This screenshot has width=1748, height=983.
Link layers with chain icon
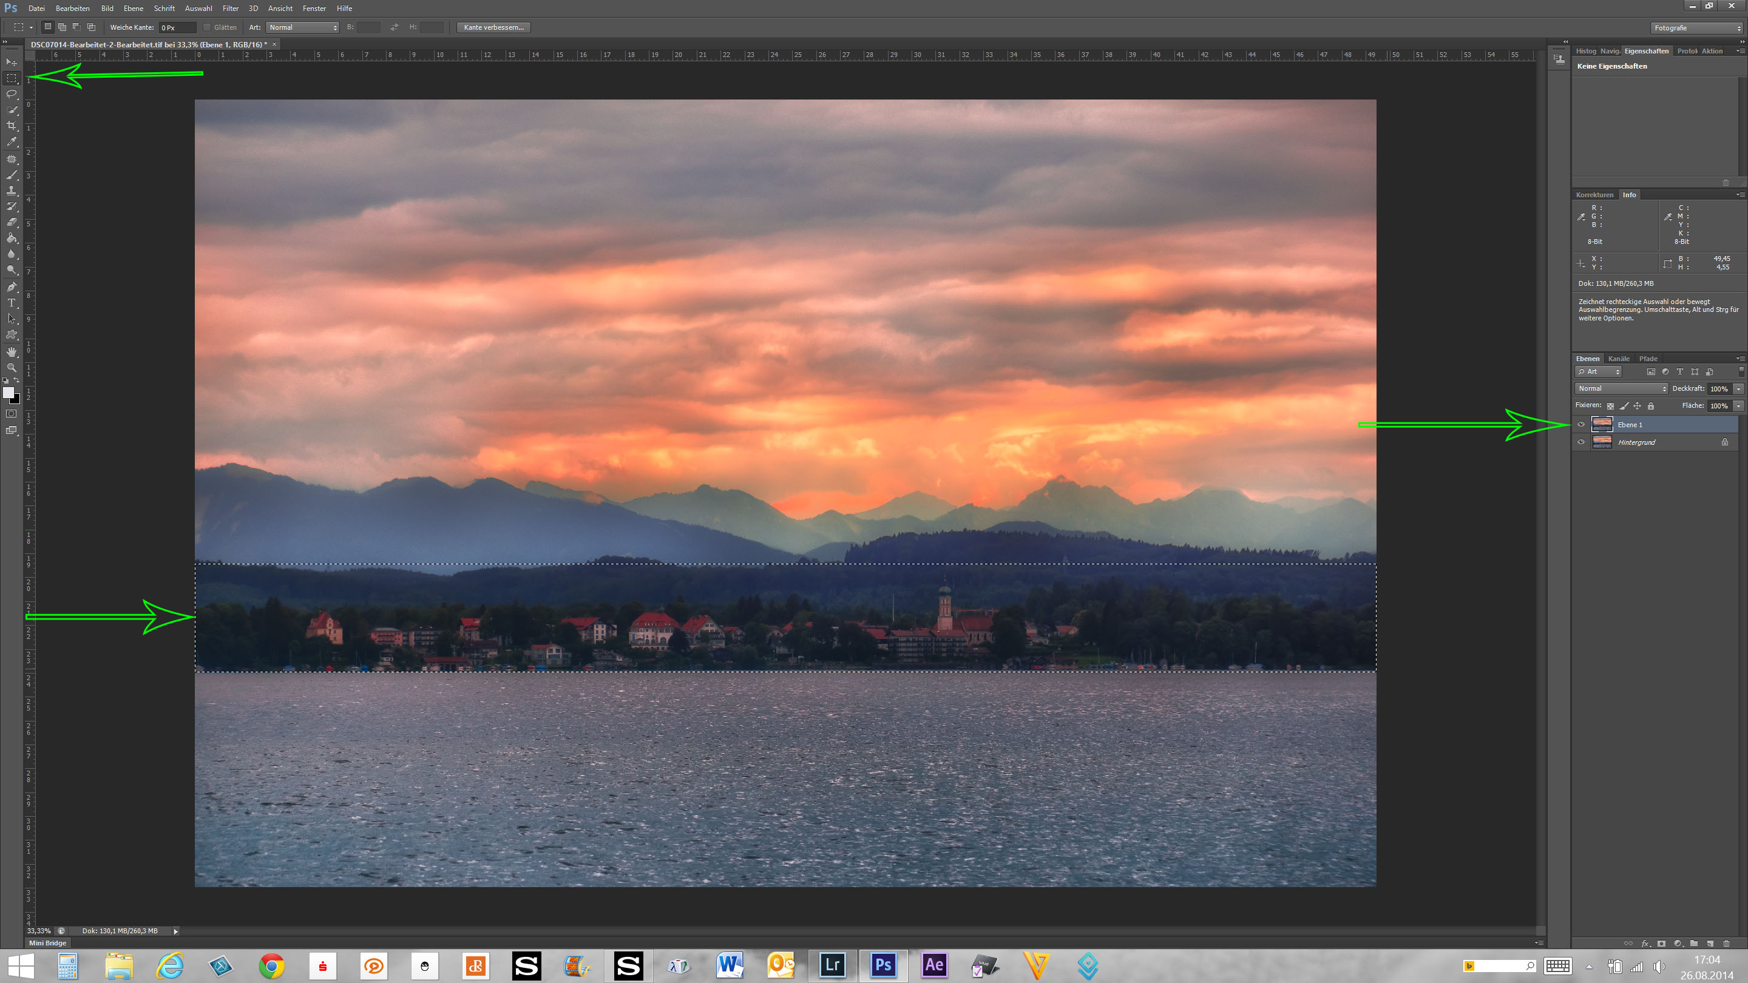click(1628, 943)
